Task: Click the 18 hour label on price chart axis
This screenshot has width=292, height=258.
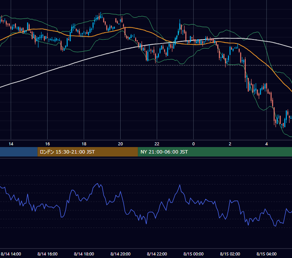Action: 84,144
